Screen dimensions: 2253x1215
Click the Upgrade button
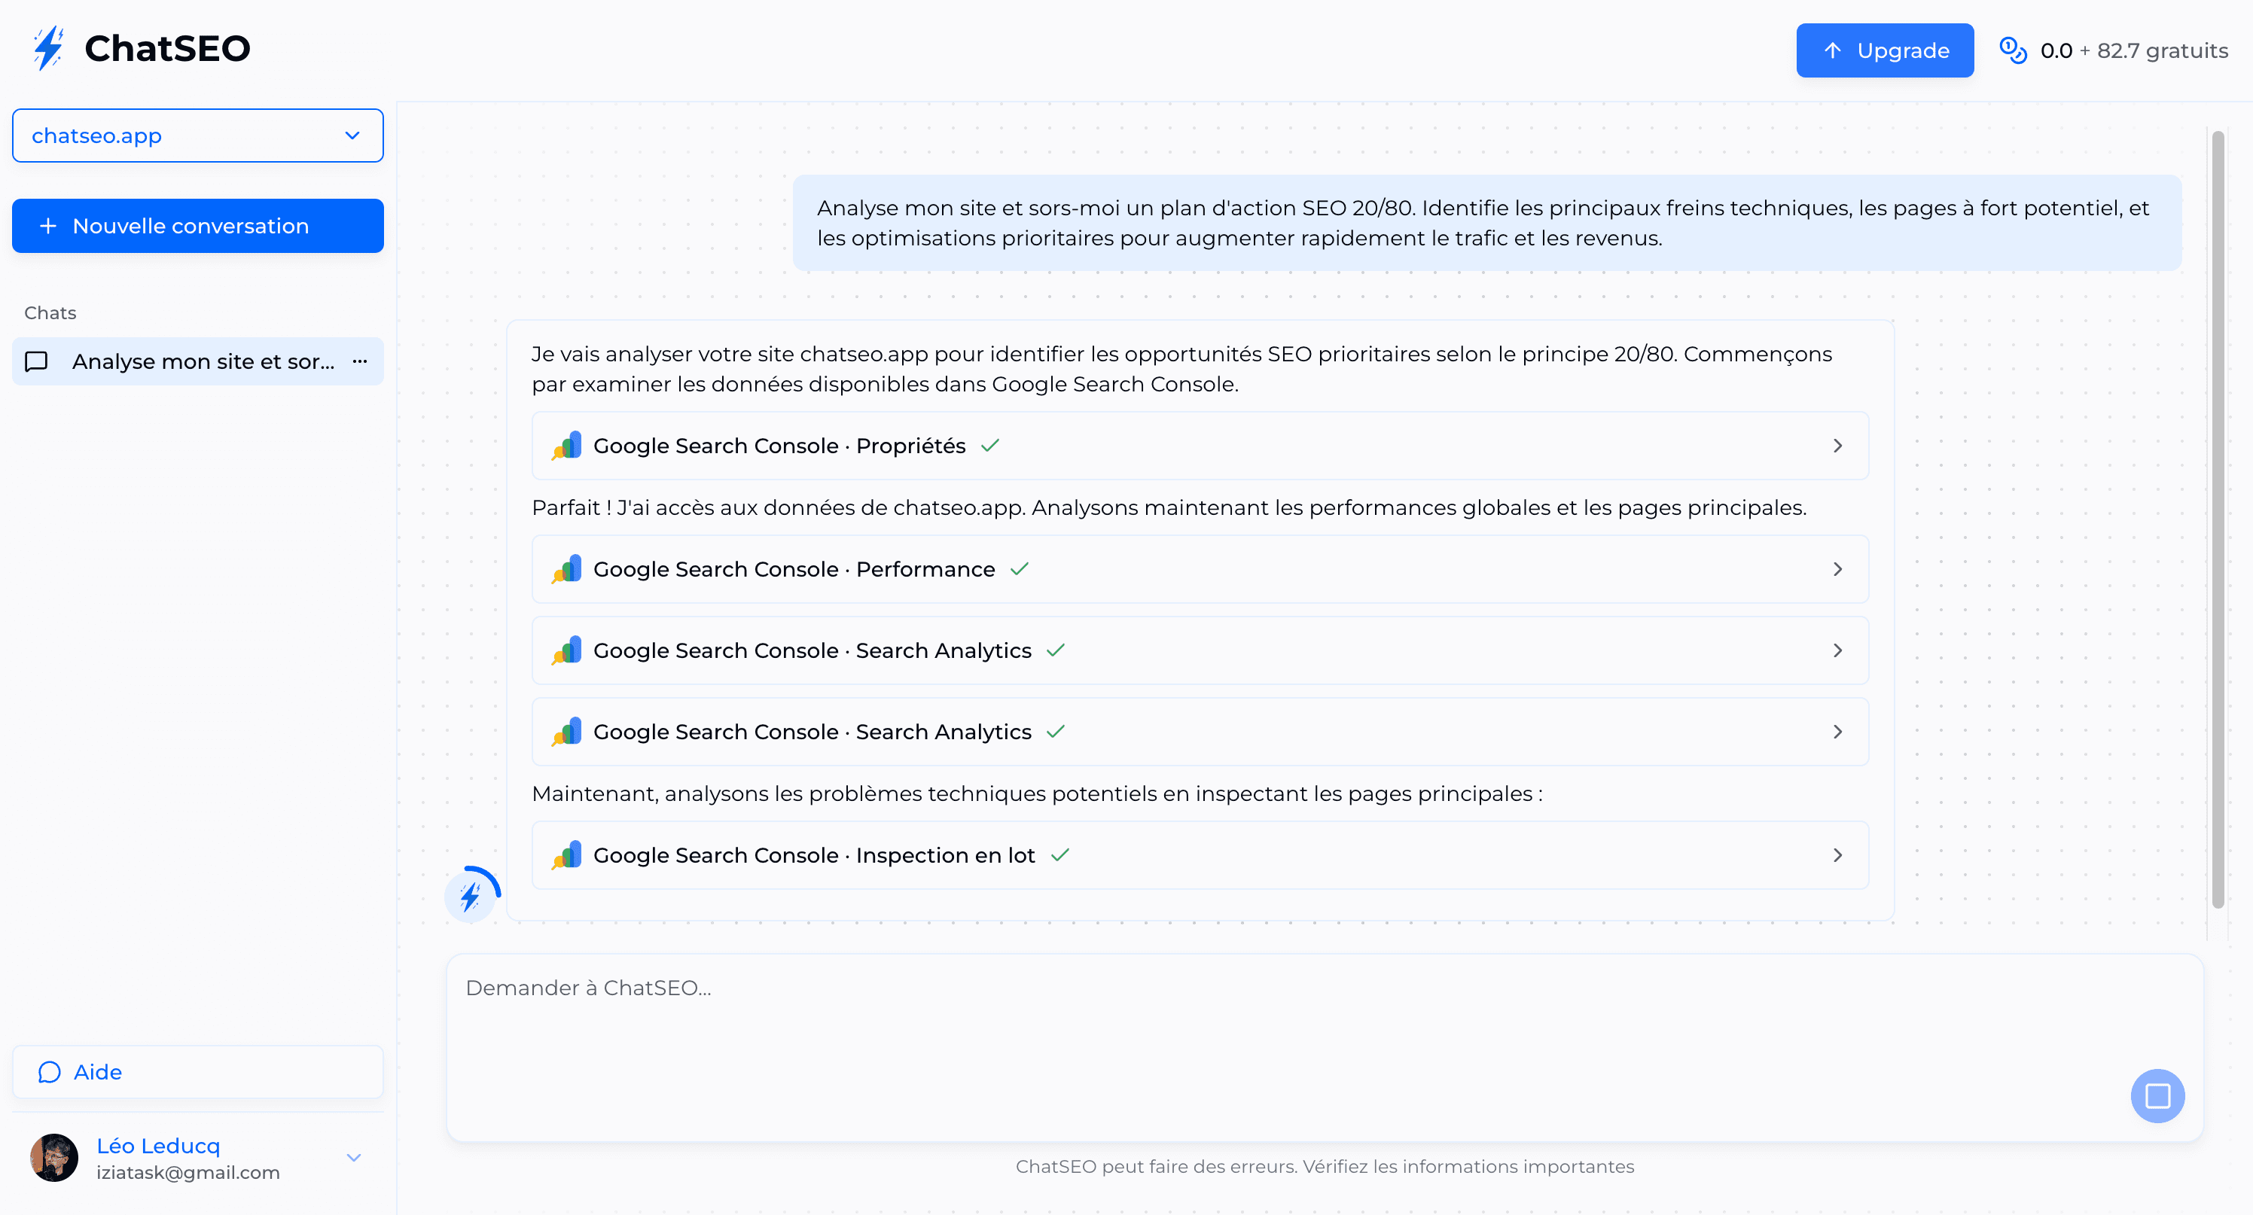pyautogui.click(x=1884, y=50)
